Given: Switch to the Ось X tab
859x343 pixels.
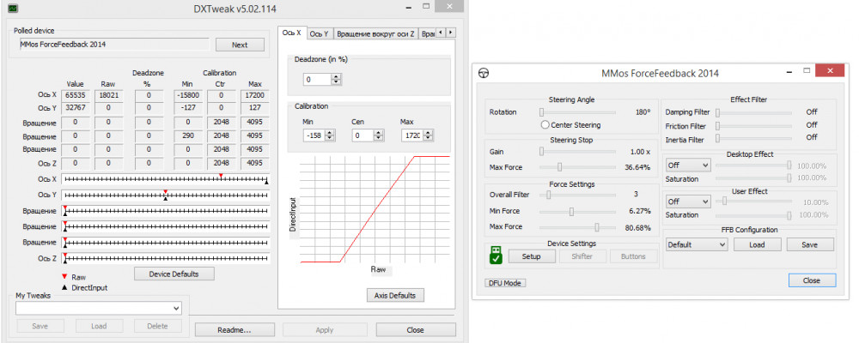Looking at the screenshot, I should (x=291, y=33).
